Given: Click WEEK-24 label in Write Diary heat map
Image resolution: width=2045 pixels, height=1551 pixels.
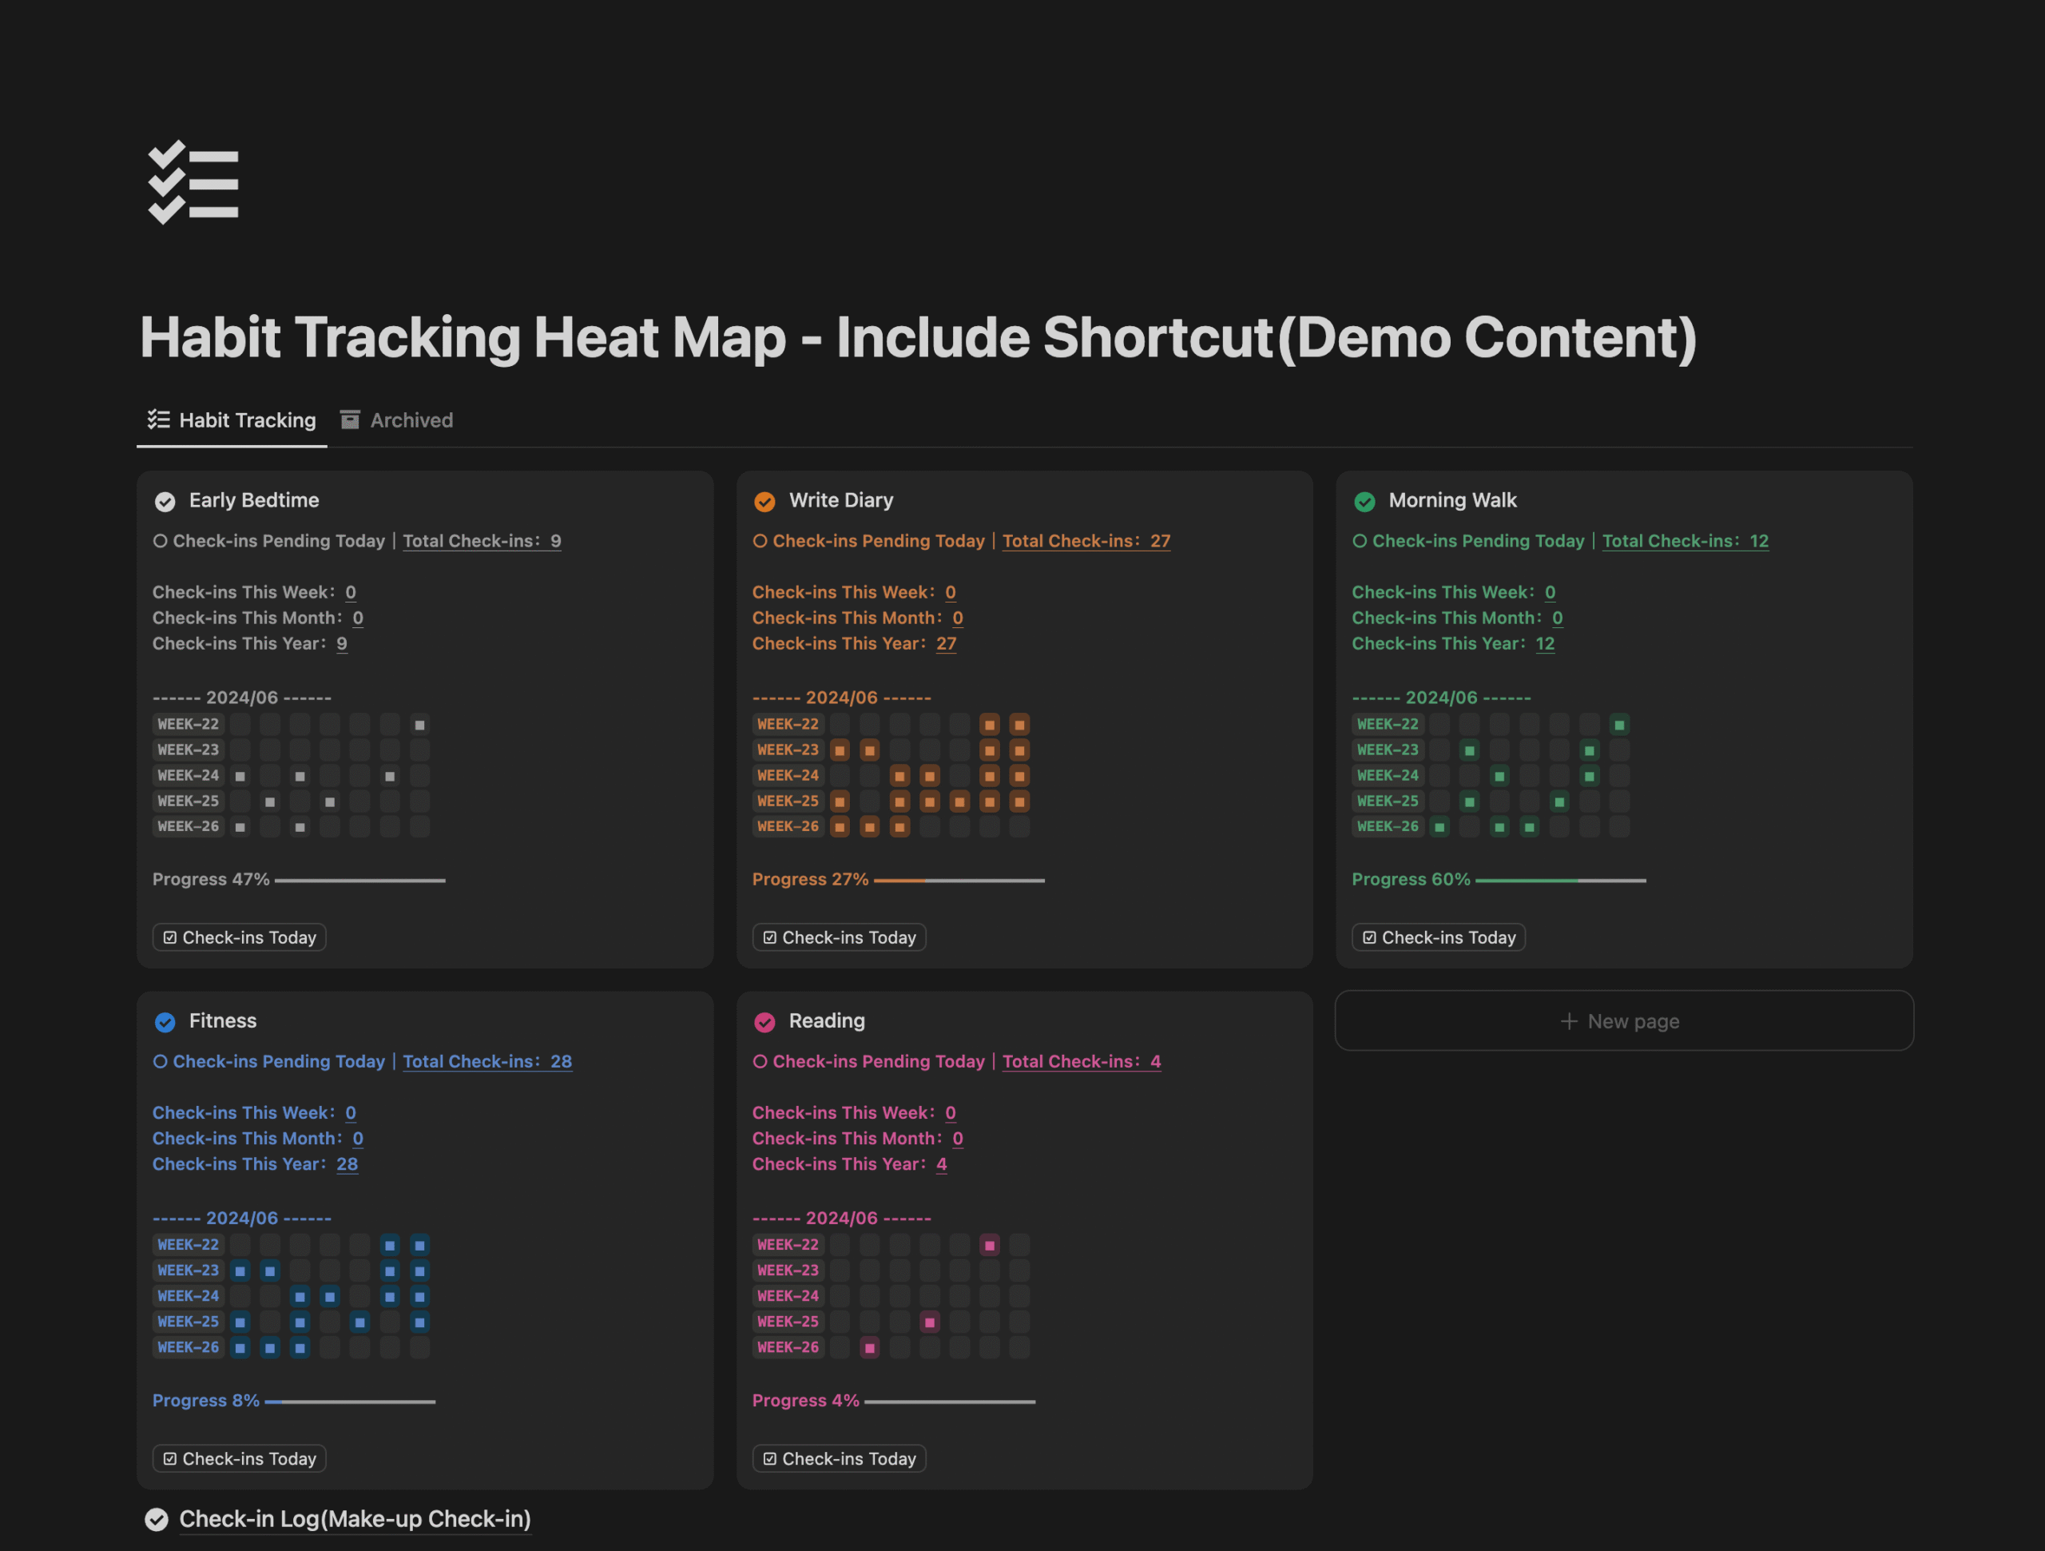Looking at the screenshot, I should [x=788, y=776].
